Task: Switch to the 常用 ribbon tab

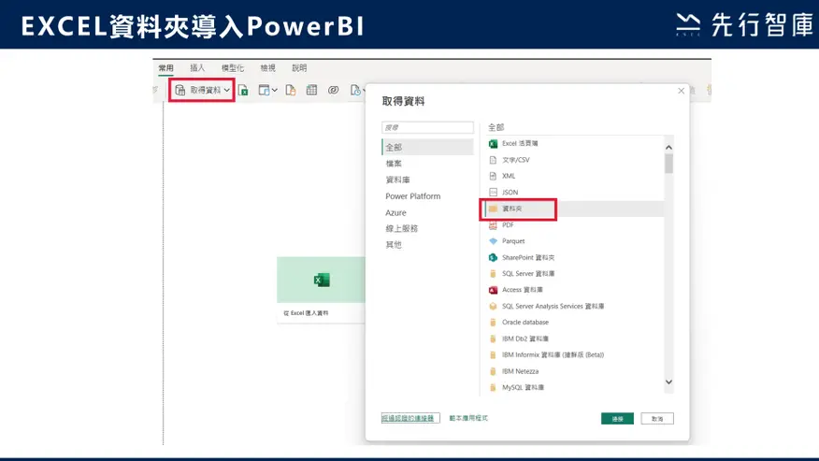Action: pos(166,68)
